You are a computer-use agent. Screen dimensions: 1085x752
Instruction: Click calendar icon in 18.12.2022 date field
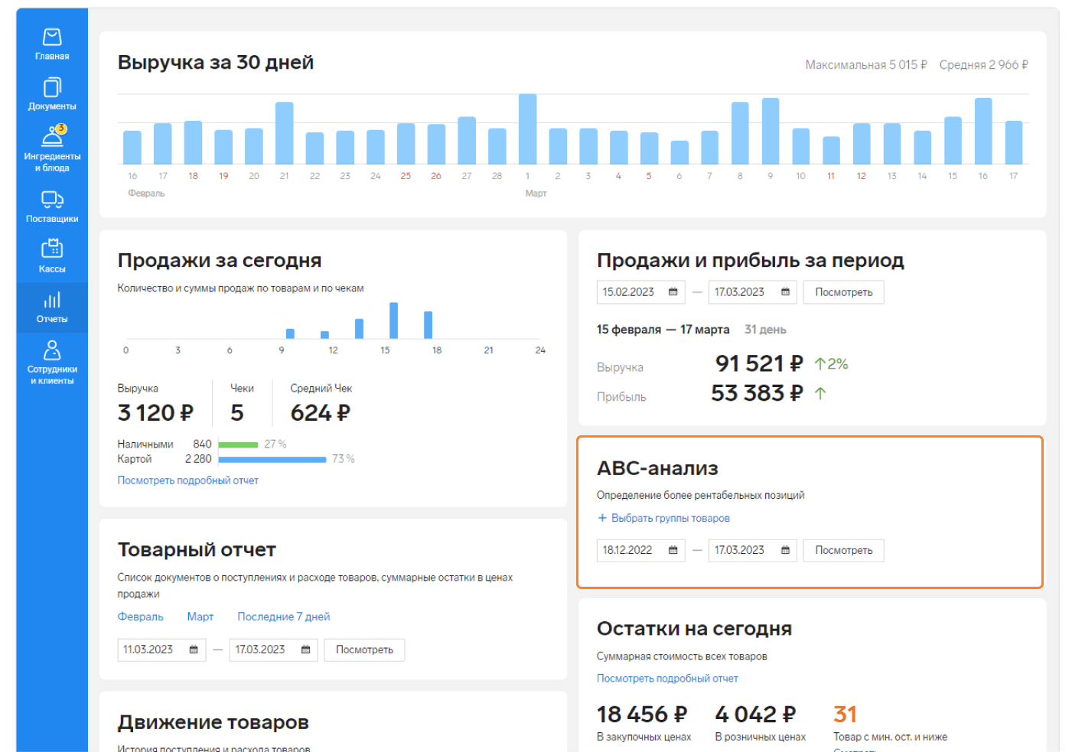[x=673, y=550]
